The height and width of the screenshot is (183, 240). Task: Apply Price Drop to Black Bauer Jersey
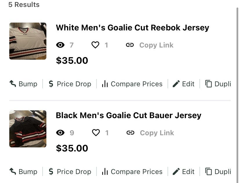pyautogui.click(x=70, y=172)
